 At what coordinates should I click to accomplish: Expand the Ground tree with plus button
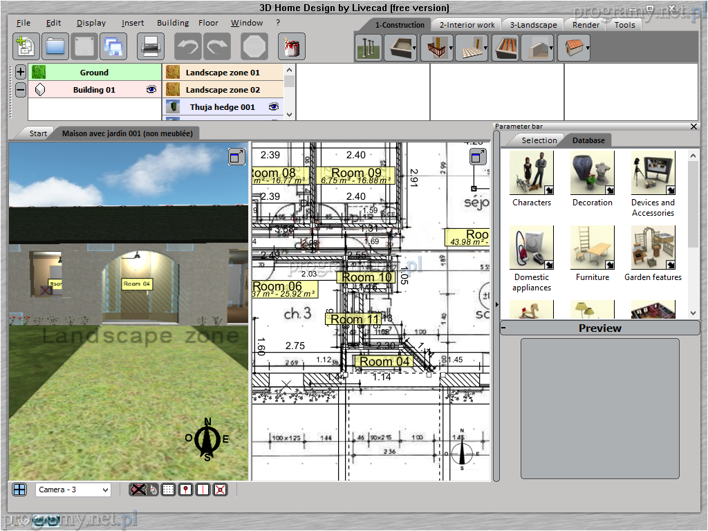pos(20,72)
